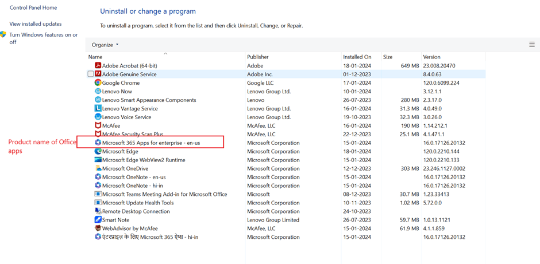The image size is (540, 264).
Task: Click the Remote Desktop Connection icon
Action: pyautogui.click(x=98, y=211)
